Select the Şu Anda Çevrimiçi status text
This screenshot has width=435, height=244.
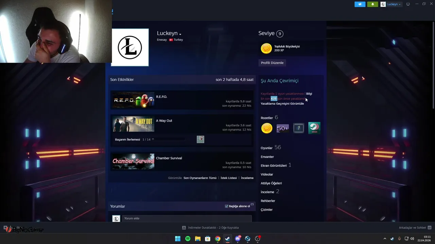(279, 81)
